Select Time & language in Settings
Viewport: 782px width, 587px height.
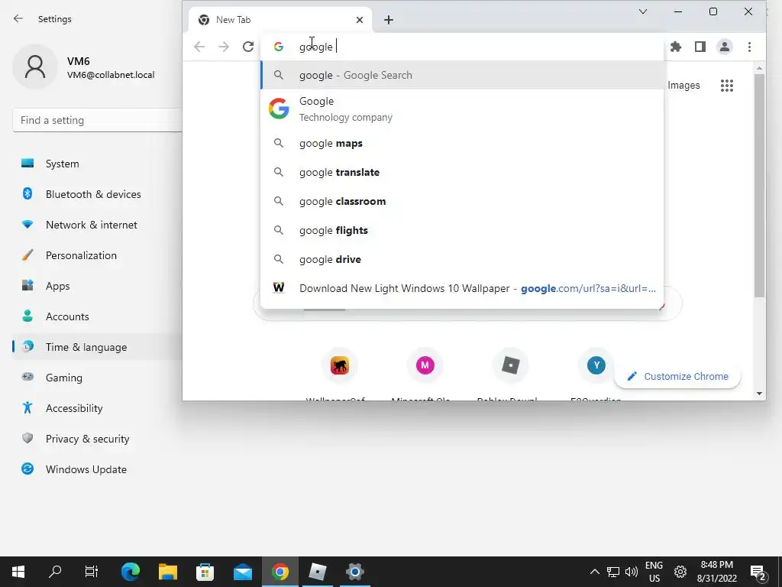coord(97,348)
